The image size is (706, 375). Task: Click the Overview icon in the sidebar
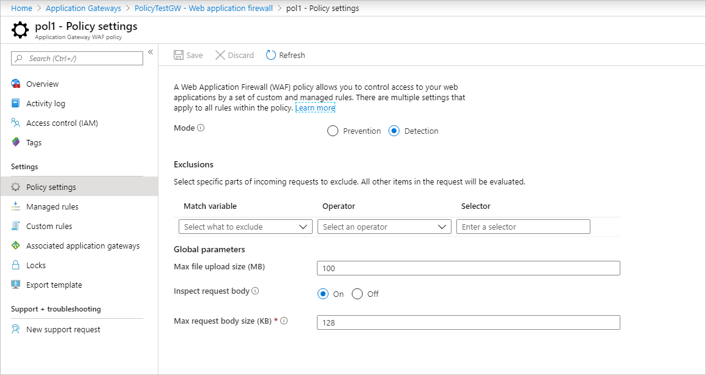click(x=16, y=84)
